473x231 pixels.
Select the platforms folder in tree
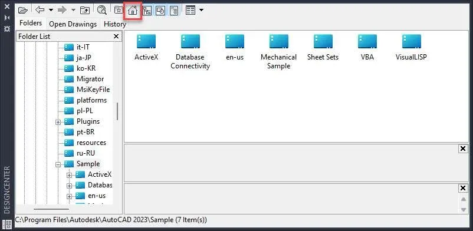86,100
